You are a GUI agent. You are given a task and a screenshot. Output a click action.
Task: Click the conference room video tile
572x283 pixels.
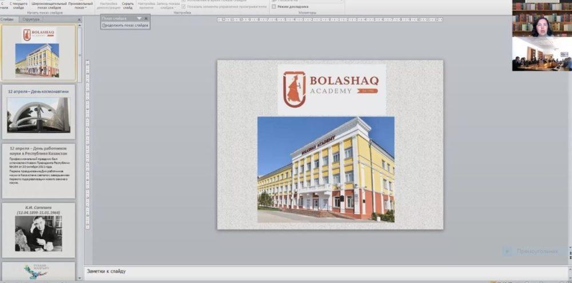[x=542, y=54]
